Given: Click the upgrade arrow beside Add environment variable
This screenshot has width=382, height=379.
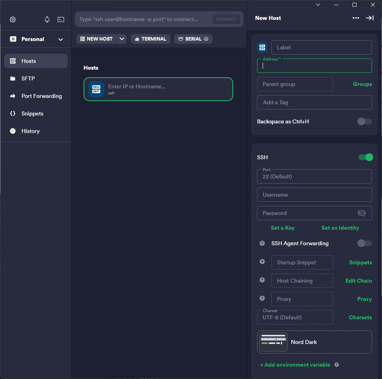Looking at the screenshot, I should 337,365.
